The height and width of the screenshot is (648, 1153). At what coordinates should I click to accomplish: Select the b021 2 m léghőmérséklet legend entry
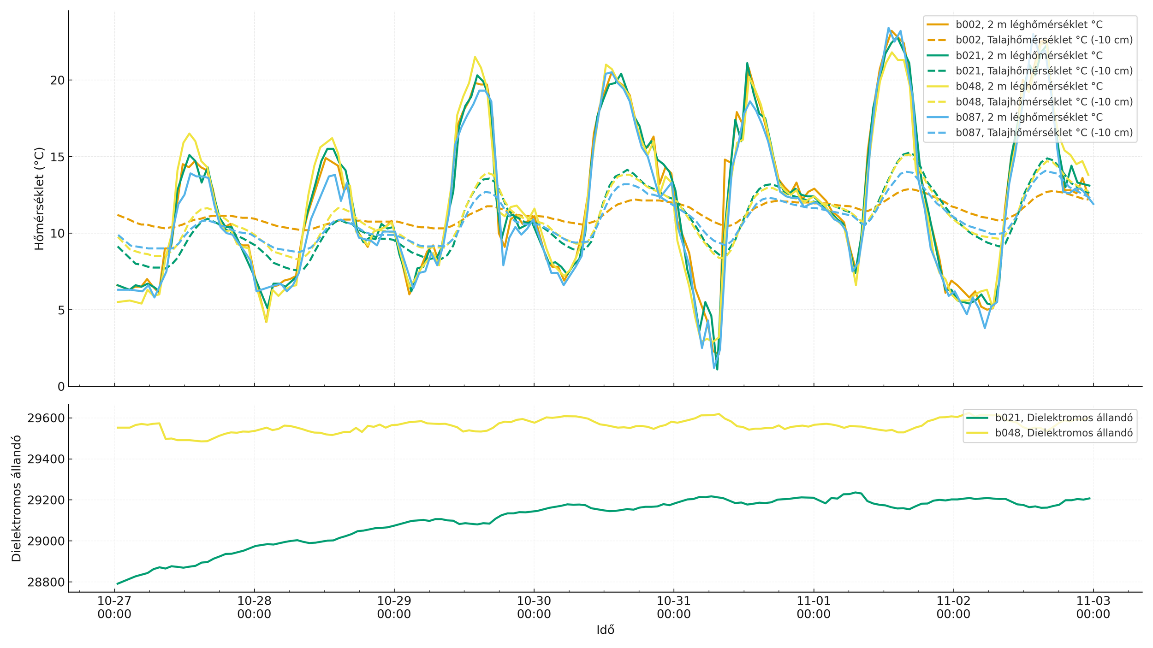tap(1028, 55)
